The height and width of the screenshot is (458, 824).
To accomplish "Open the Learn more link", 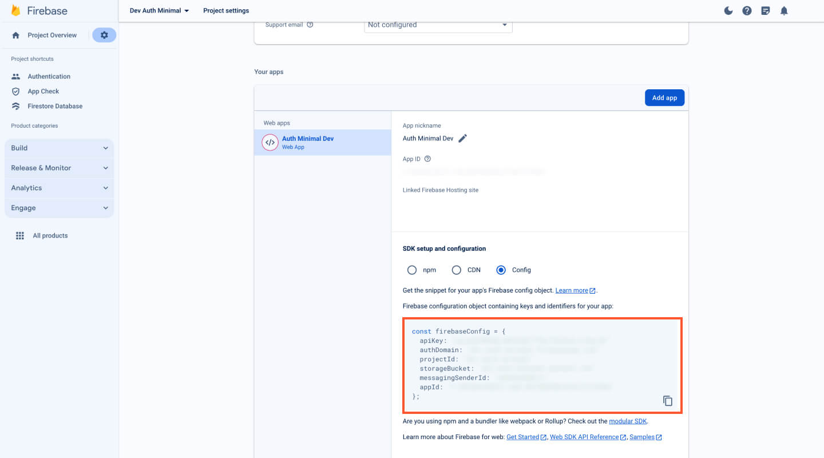I will [575, 290].
